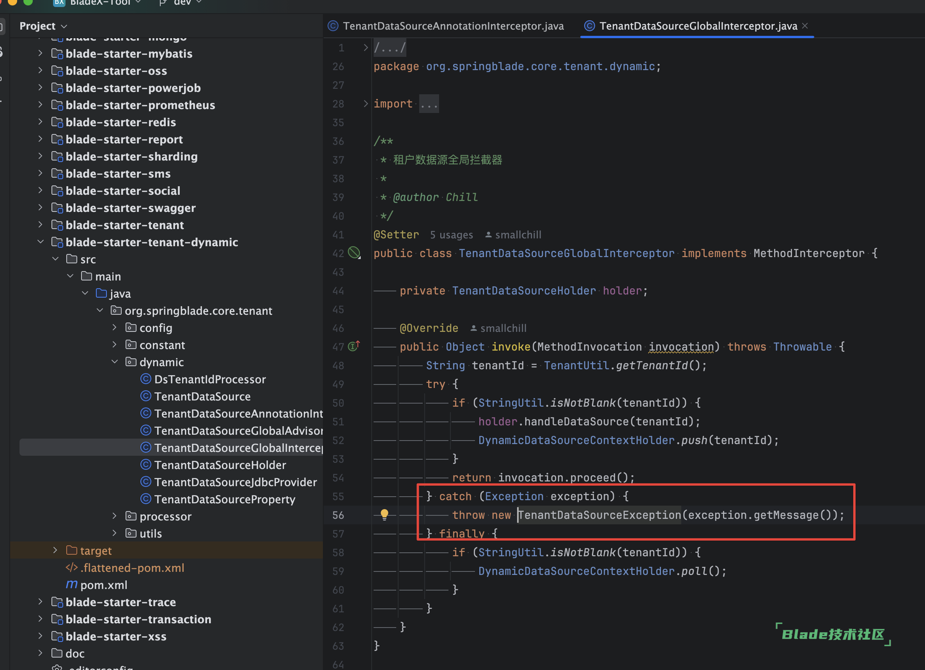Expand blade-starter-sms module
Screen dimensions: 925x670
click(40, 173)
